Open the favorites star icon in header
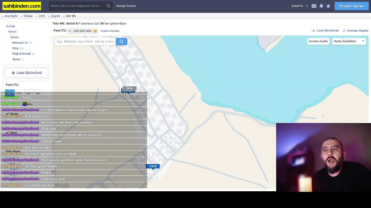 pyautogui.click(x=328, y=6)
